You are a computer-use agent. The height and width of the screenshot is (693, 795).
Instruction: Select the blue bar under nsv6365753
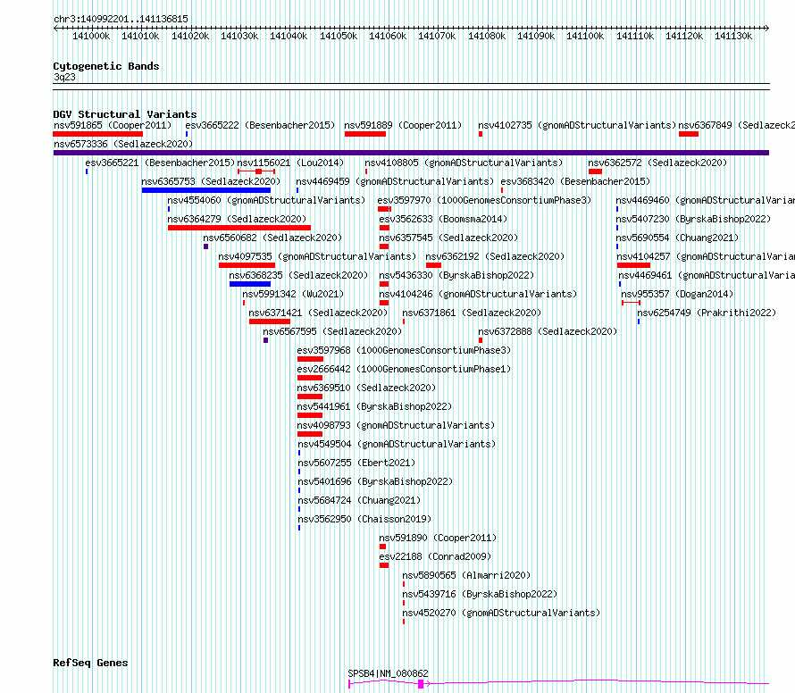pyautogui.click(x=206, y=190)
